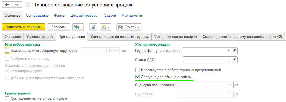The image size is (286, 102).
Task: Uncheck Доступно для обмена с сайтом
Action: tap(137, 77)
